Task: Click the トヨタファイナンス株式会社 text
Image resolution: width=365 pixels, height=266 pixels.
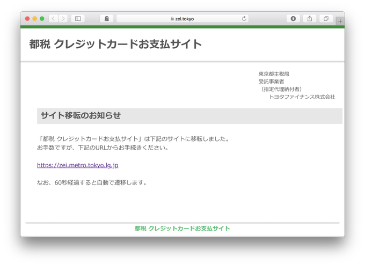Action: coord(302,97)
